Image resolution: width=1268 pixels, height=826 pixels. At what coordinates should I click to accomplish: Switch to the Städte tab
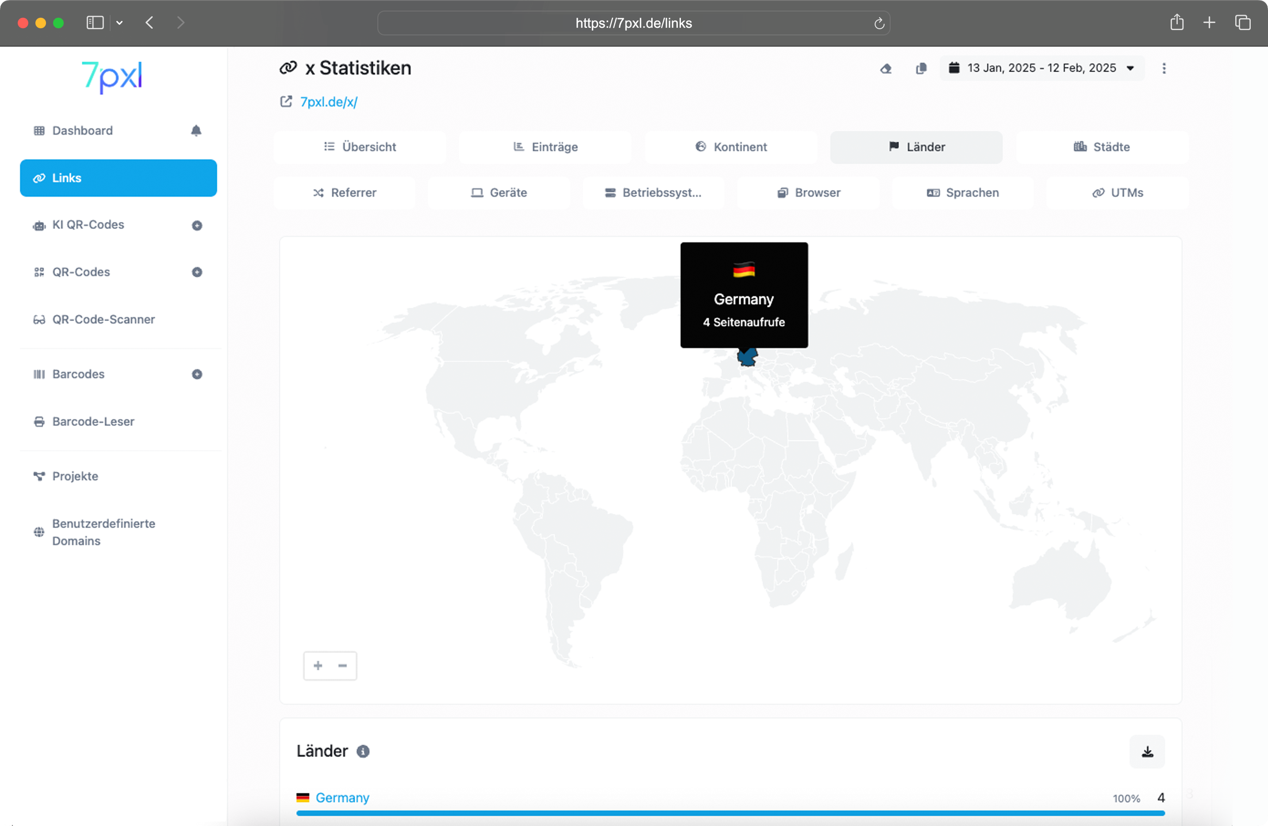click(x=1102, y=147)
